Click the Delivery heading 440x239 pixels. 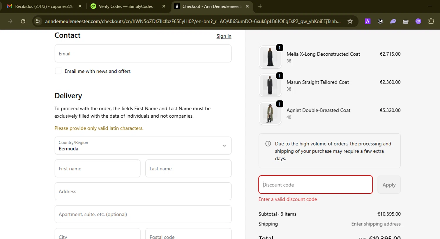point(68,96)
